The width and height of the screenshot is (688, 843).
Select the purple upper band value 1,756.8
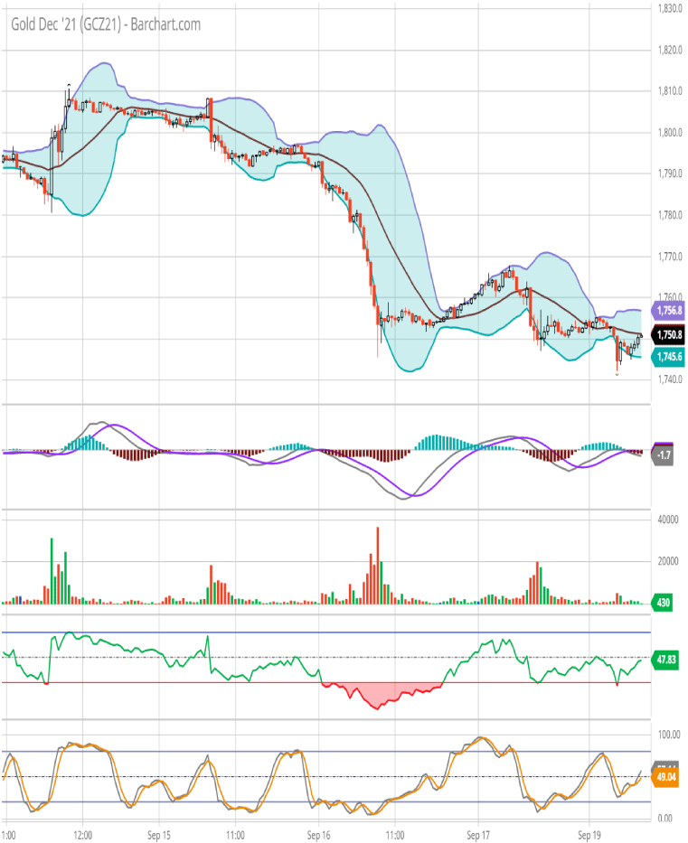coord(668,310)
